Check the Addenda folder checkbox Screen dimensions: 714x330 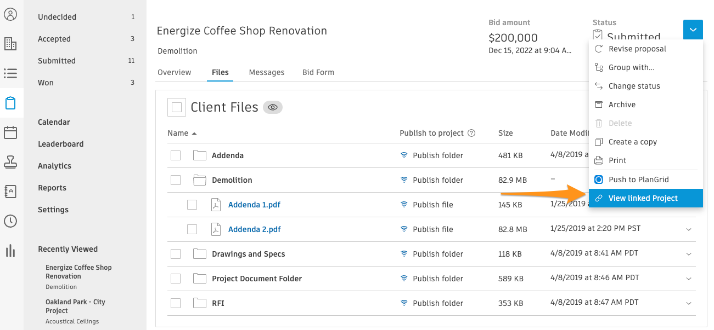(x=176, y=155)
